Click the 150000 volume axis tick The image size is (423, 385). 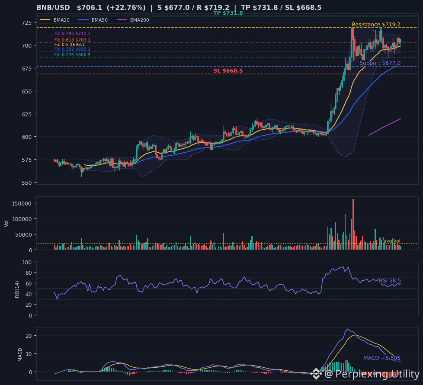pyautogui.click(x=22, y=203)
